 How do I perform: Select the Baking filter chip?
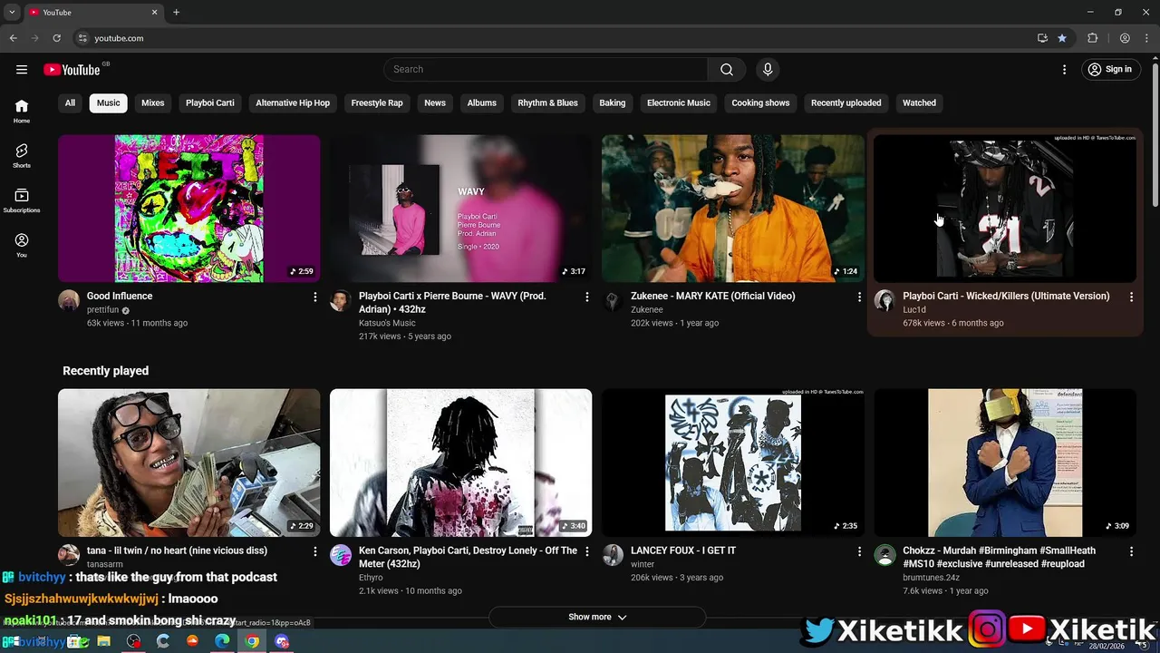click(x=613, y=103)
